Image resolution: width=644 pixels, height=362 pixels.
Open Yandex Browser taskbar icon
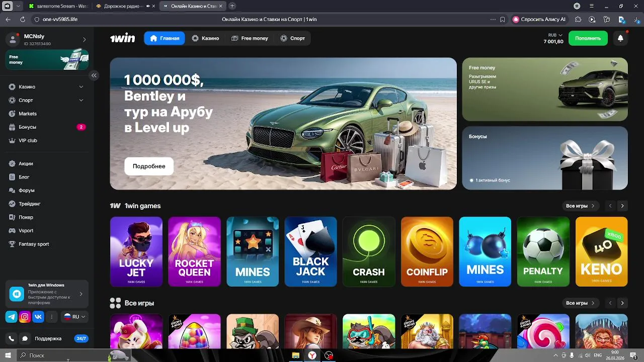click(312, 355)
